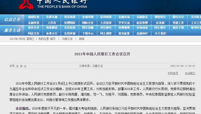Viewport: 201px width, 114px height.
Task: Set font size to 大
Action: point(17,66)
